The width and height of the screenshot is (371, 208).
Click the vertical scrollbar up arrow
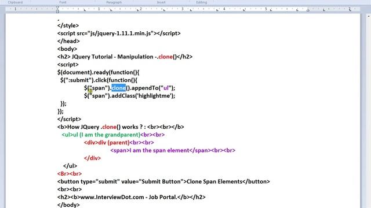368,16
